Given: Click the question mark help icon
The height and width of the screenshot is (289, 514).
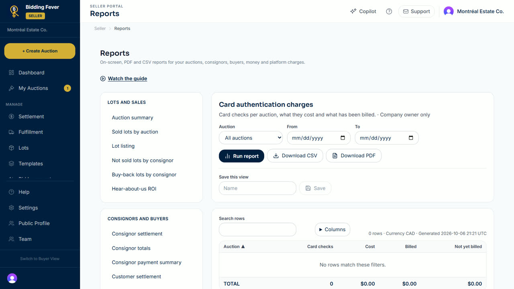Looking at the screenshot, I should tap(389, 11).
